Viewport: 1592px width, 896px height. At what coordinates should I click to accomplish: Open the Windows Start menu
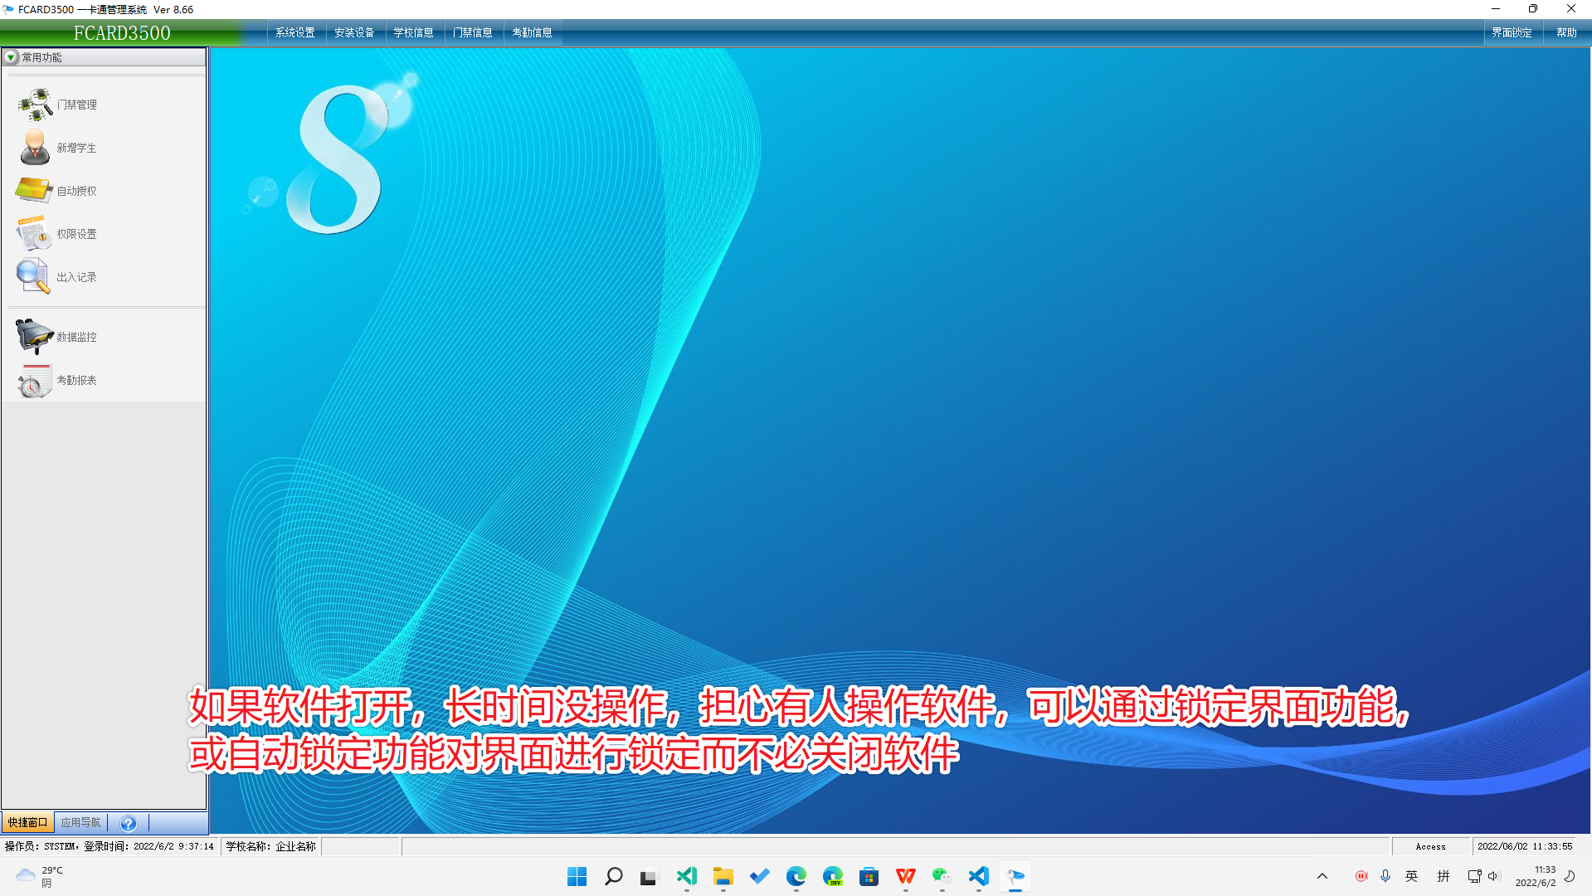pyautogui.click(x=577, y=876)
